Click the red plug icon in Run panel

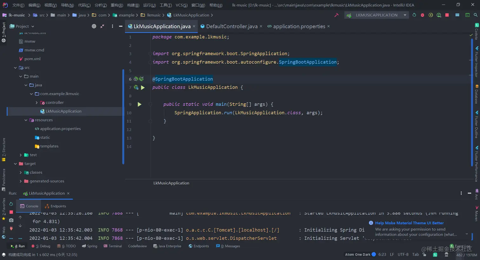pos(11,228)
